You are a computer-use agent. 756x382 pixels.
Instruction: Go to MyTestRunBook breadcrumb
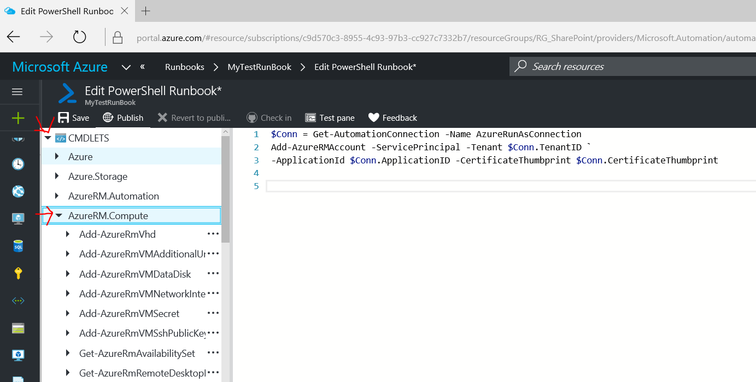[x=260, y=67]
